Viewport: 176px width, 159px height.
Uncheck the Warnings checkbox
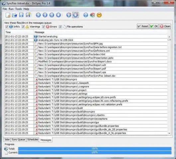pyautogui.click(x=23, y=26)
